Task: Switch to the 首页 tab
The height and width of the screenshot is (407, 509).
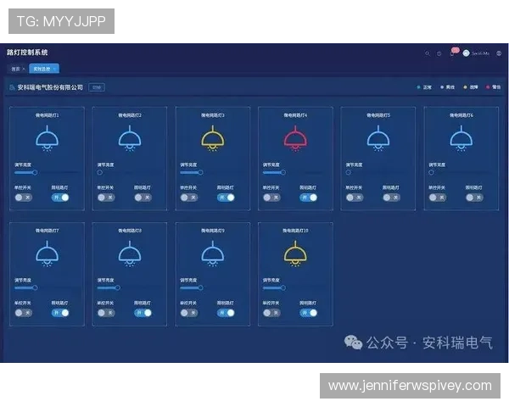Action: click(16, 69)
